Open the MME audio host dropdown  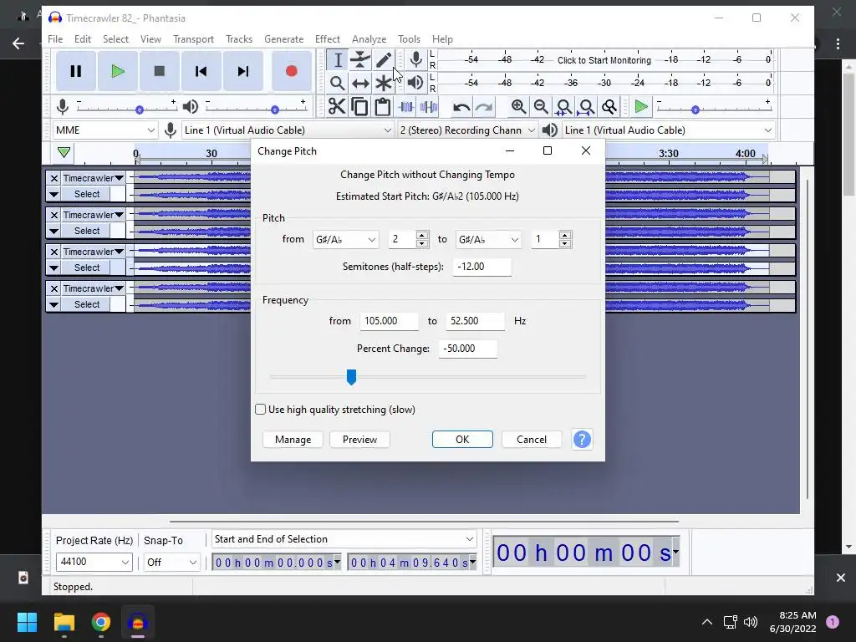click(104, 130)
